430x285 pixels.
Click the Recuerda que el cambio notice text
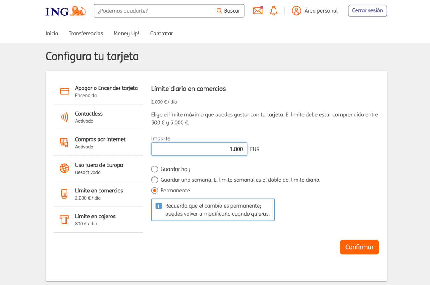(x=217, y=210)
